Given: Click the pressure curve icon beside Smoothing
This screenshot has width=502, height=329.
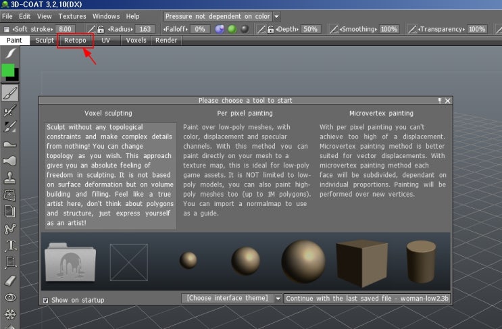Looking at the screenshot, I should [x=334, y=29].
